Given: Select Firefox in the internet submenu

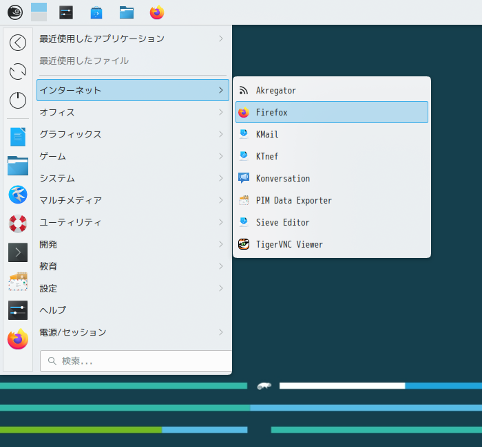Looking at the screenshot, I should point(332,112).
